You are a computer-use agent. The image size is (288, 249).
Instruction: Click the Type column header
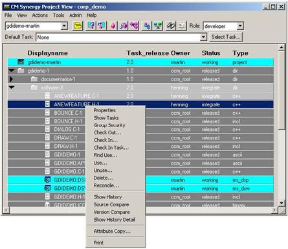[x=240, y=53]
